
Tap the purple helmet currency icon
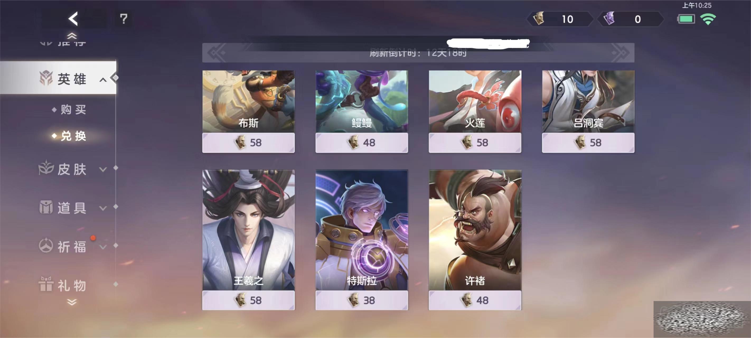tap(609, 18)
